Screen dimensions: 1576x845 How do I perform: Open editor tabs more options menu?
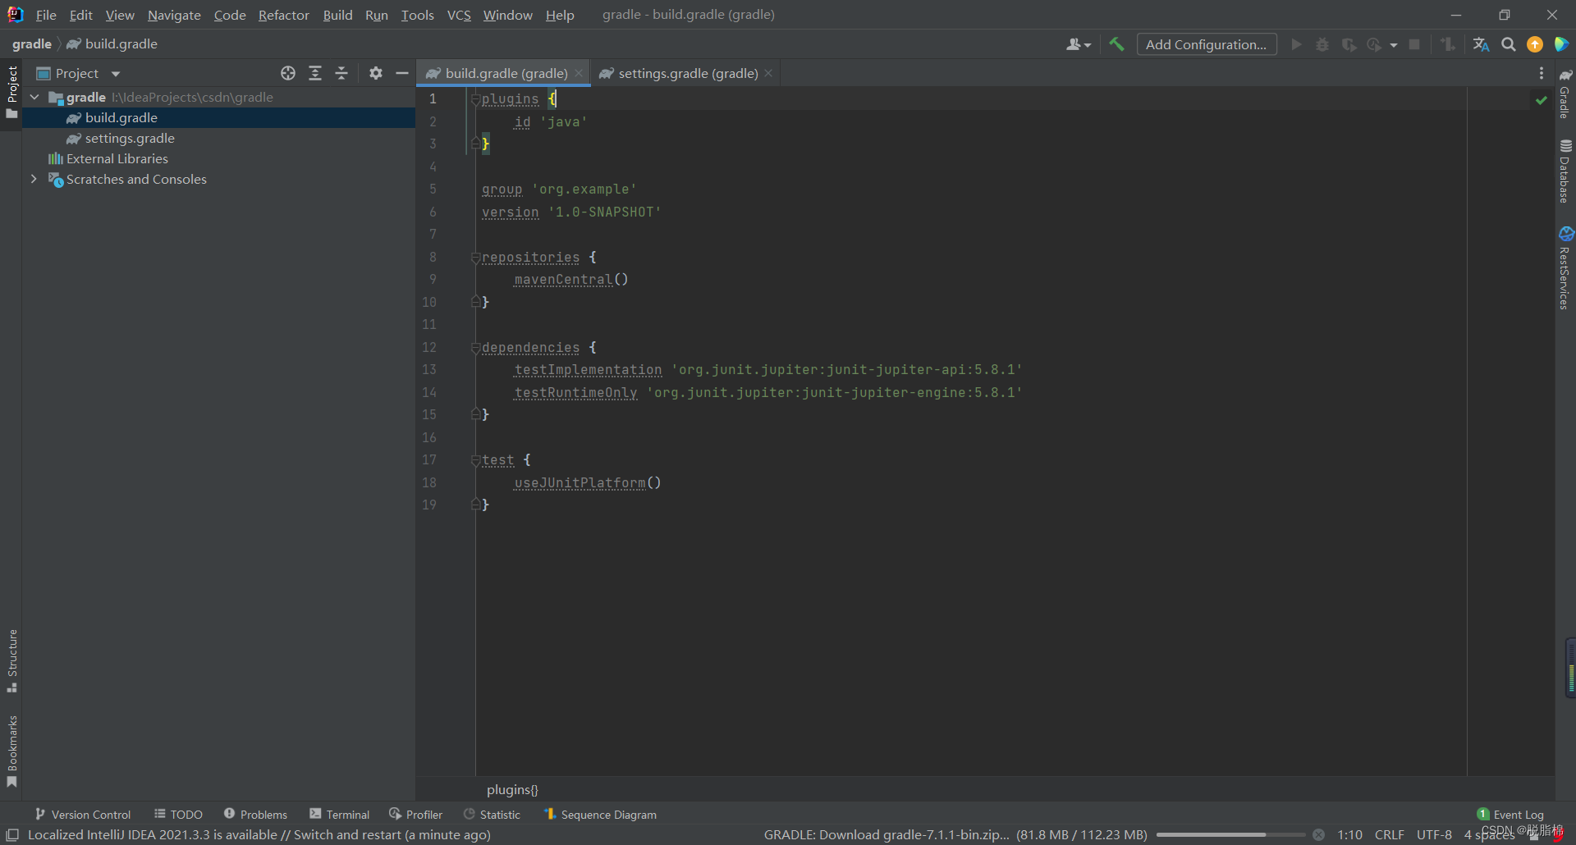point(1542,73)
